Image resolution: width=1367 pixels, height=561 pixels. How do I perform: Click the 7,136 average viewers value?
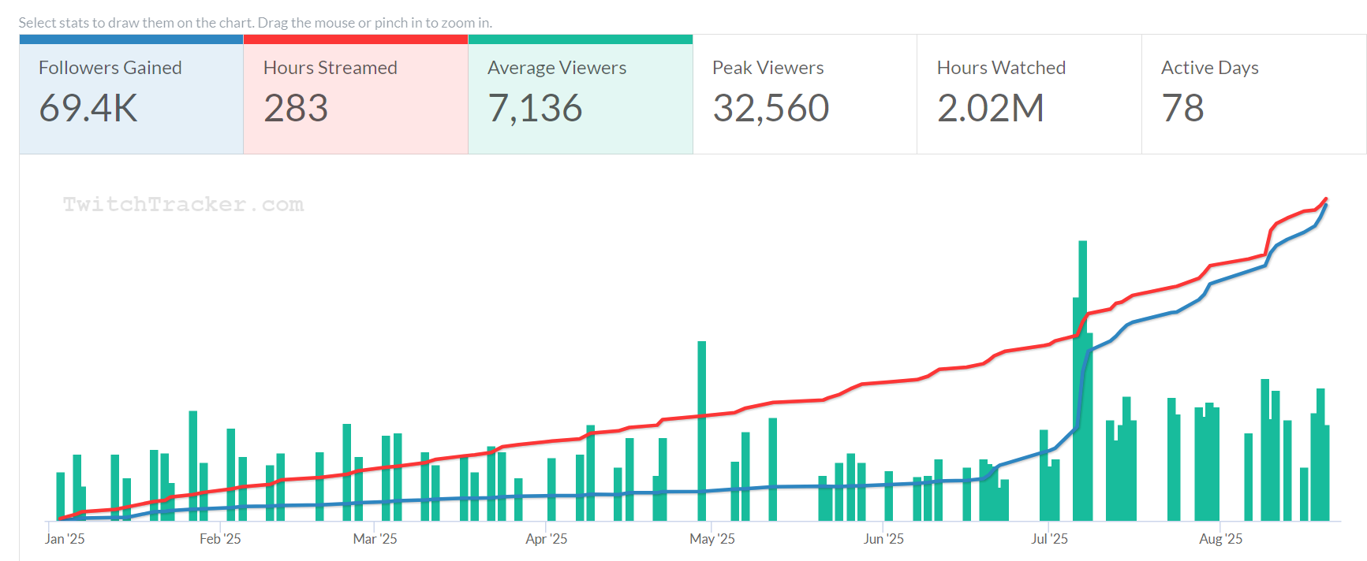(535, 108)
